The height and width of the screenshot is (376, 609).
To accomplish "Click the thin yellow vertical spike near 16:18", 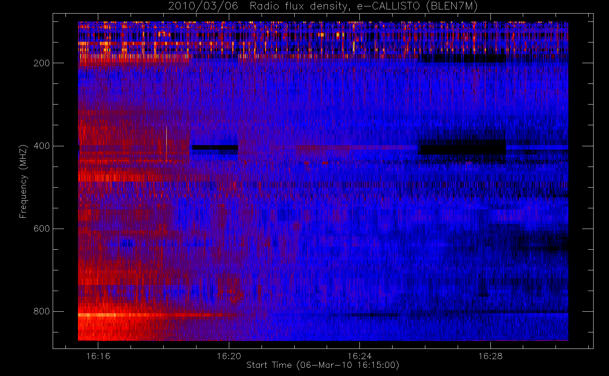I will tap(166, 144).
